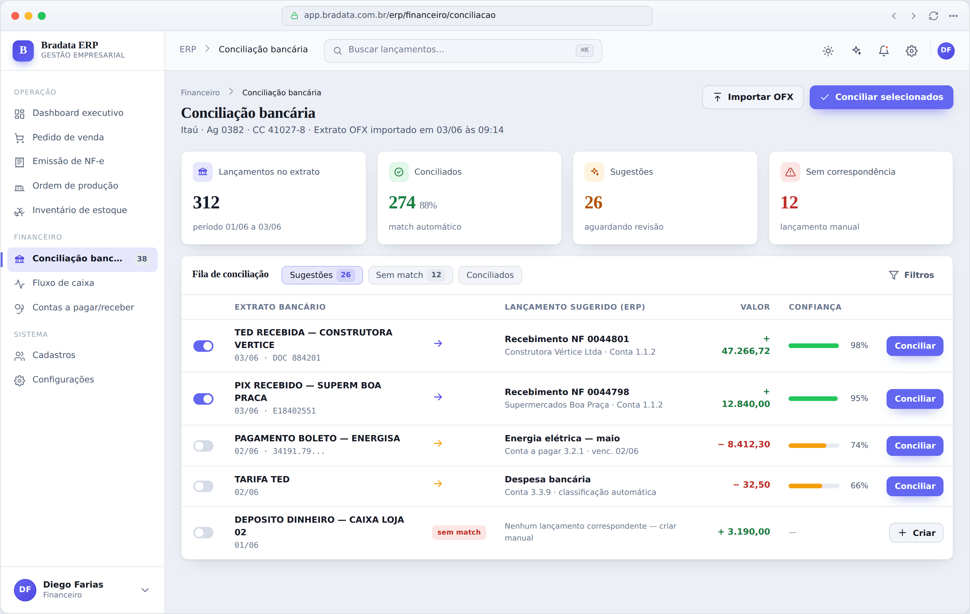
Task: Toggle off the PIX RECEBIDO Superm Boa Praca row
Action: coord(203,399)
